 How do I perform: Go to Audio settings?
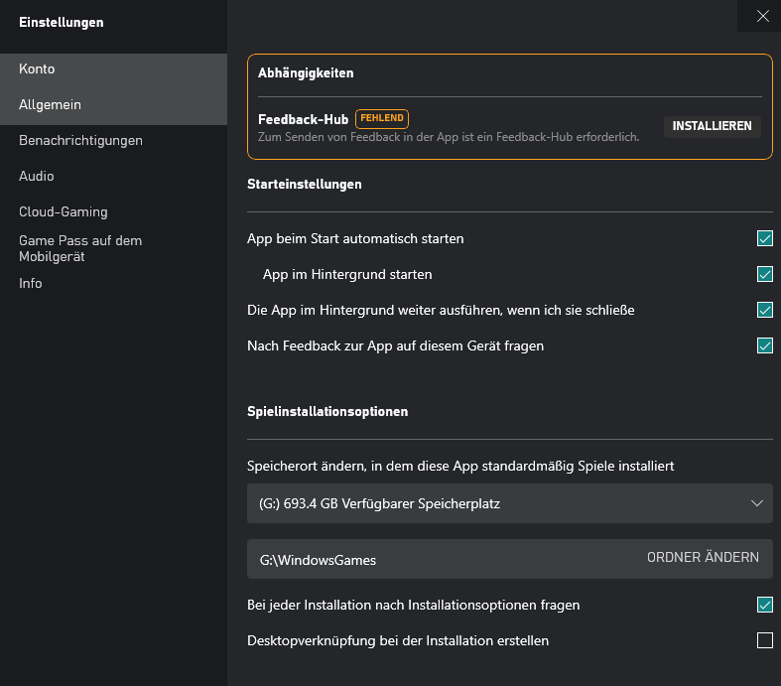coord(37,177)
